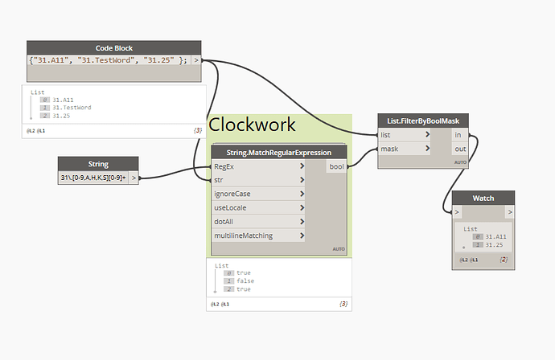Click the Clockwork group title
The image size is (555, 360).
(252, 125)
